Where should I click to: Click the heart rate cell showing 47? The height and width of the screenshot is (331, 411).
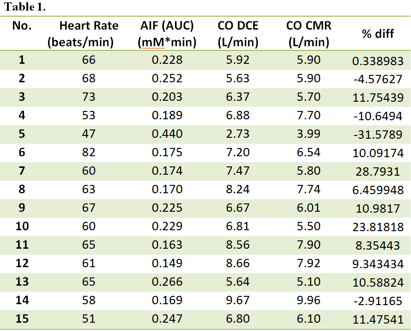tap(88, 134)
